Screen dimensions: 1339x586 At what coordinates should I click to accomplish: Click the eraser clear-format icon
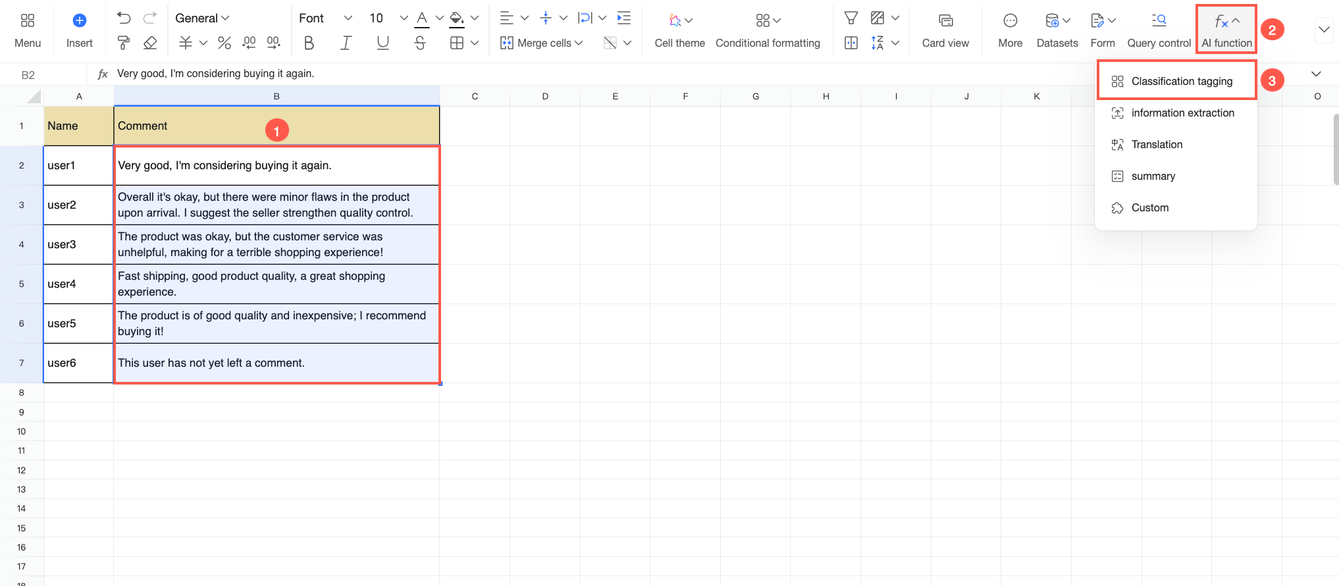150,43
